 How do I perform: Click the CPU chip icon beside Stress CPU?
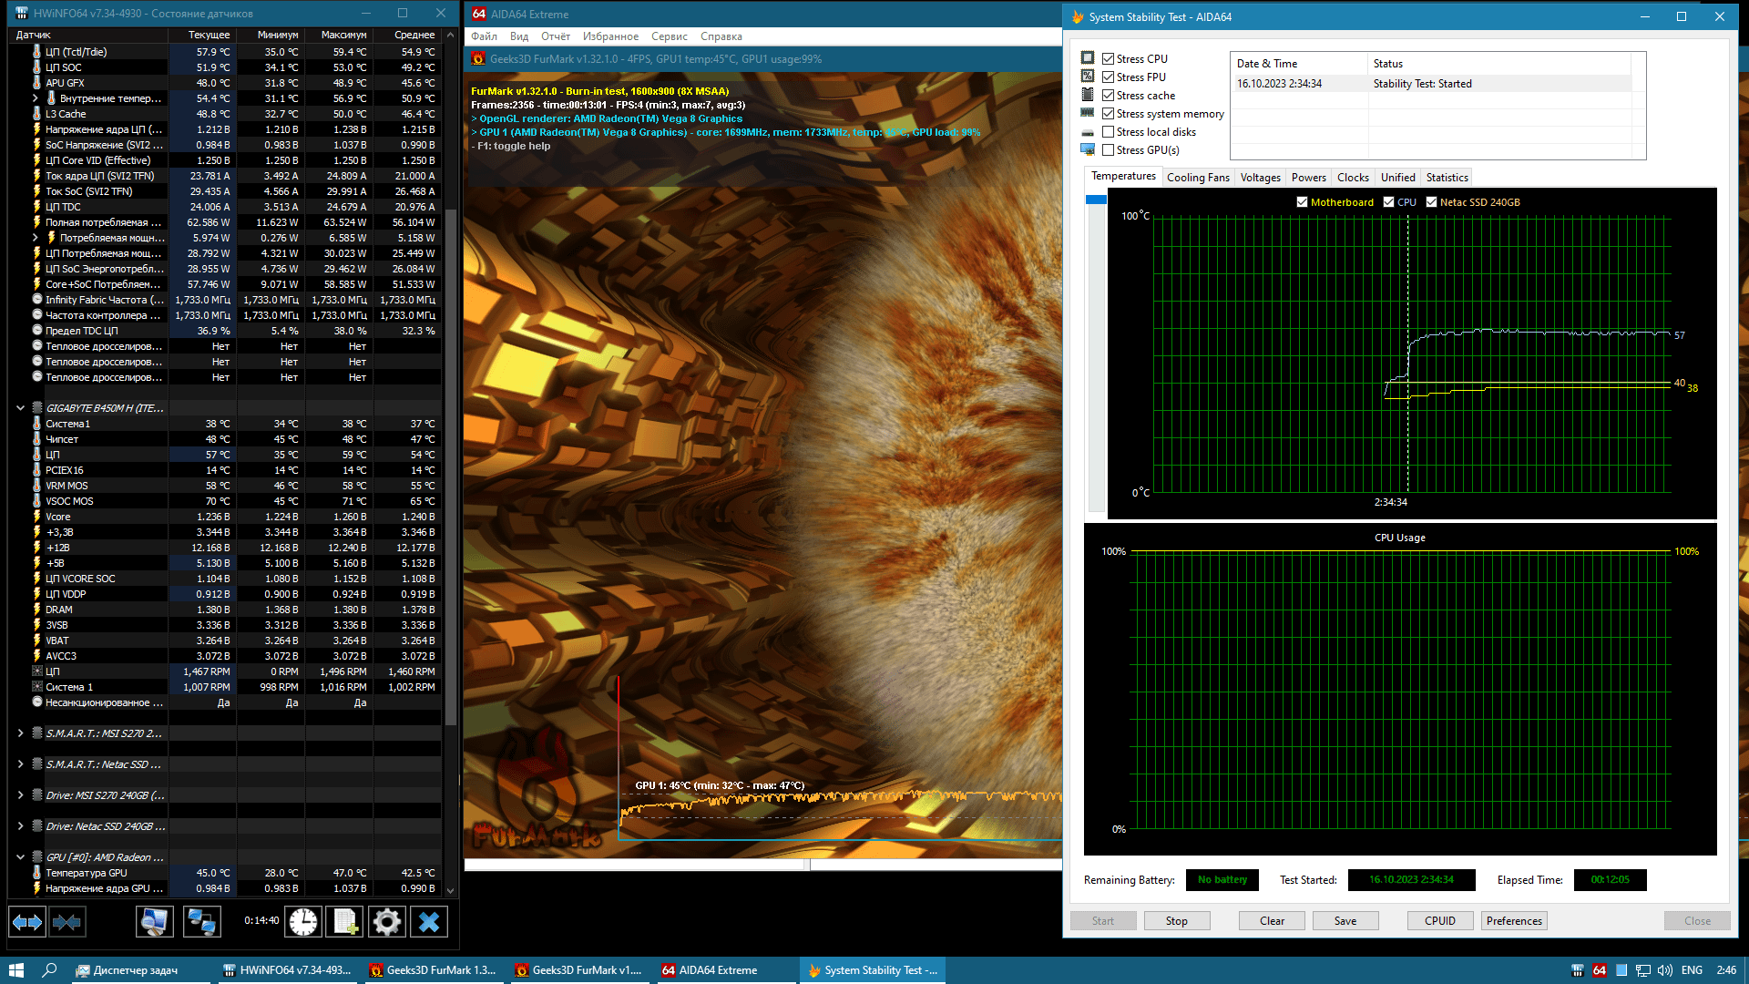[1088, 58]
